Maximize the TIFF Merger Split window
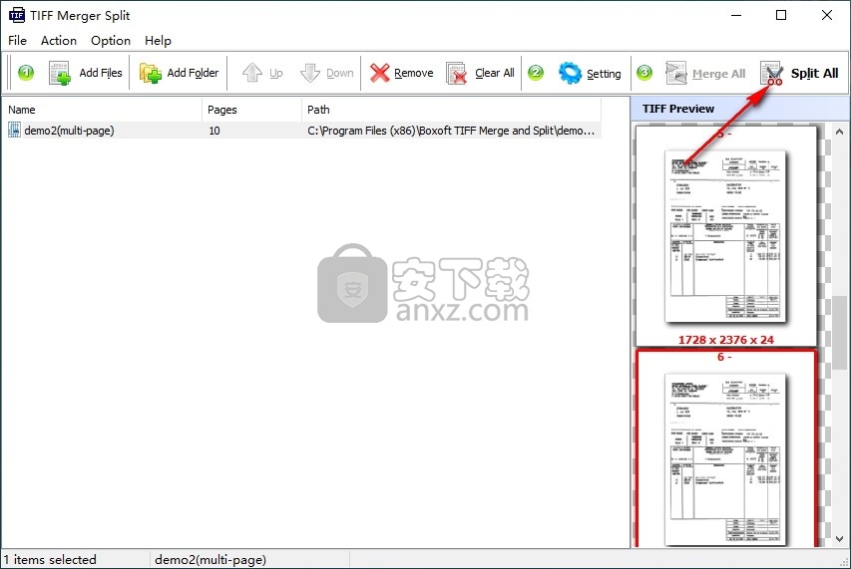This screenshot has width=851, height=569. (781, 15)
